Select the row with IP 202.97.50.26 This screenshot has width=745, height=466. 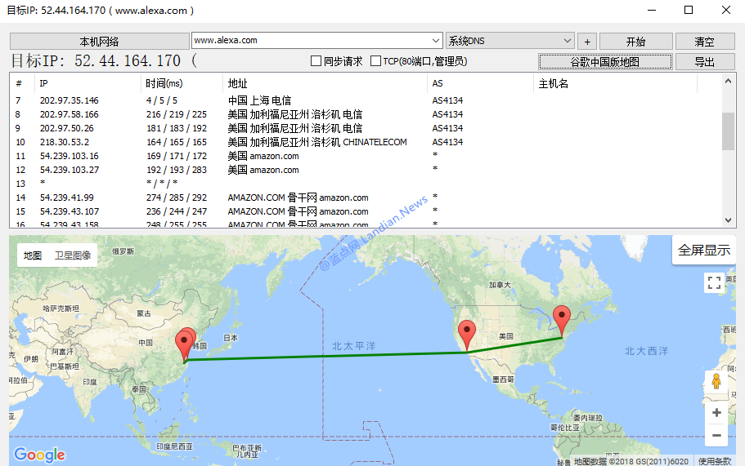366,128
